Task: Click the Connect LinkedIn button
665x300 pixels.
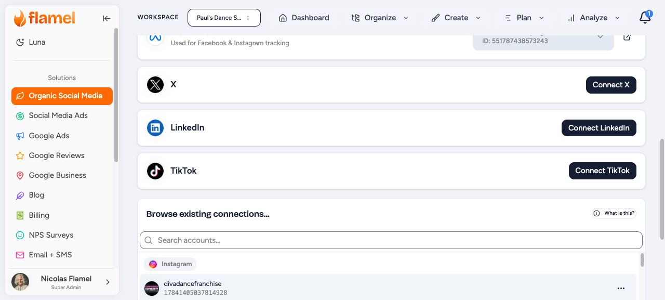Action: 598,128
